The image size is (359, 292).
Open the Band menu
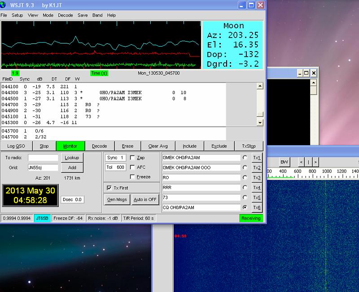coord(97,15)
